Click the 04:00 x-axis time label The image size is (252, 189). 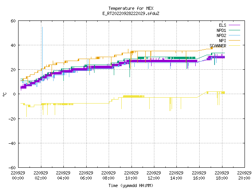coord(63,178)
